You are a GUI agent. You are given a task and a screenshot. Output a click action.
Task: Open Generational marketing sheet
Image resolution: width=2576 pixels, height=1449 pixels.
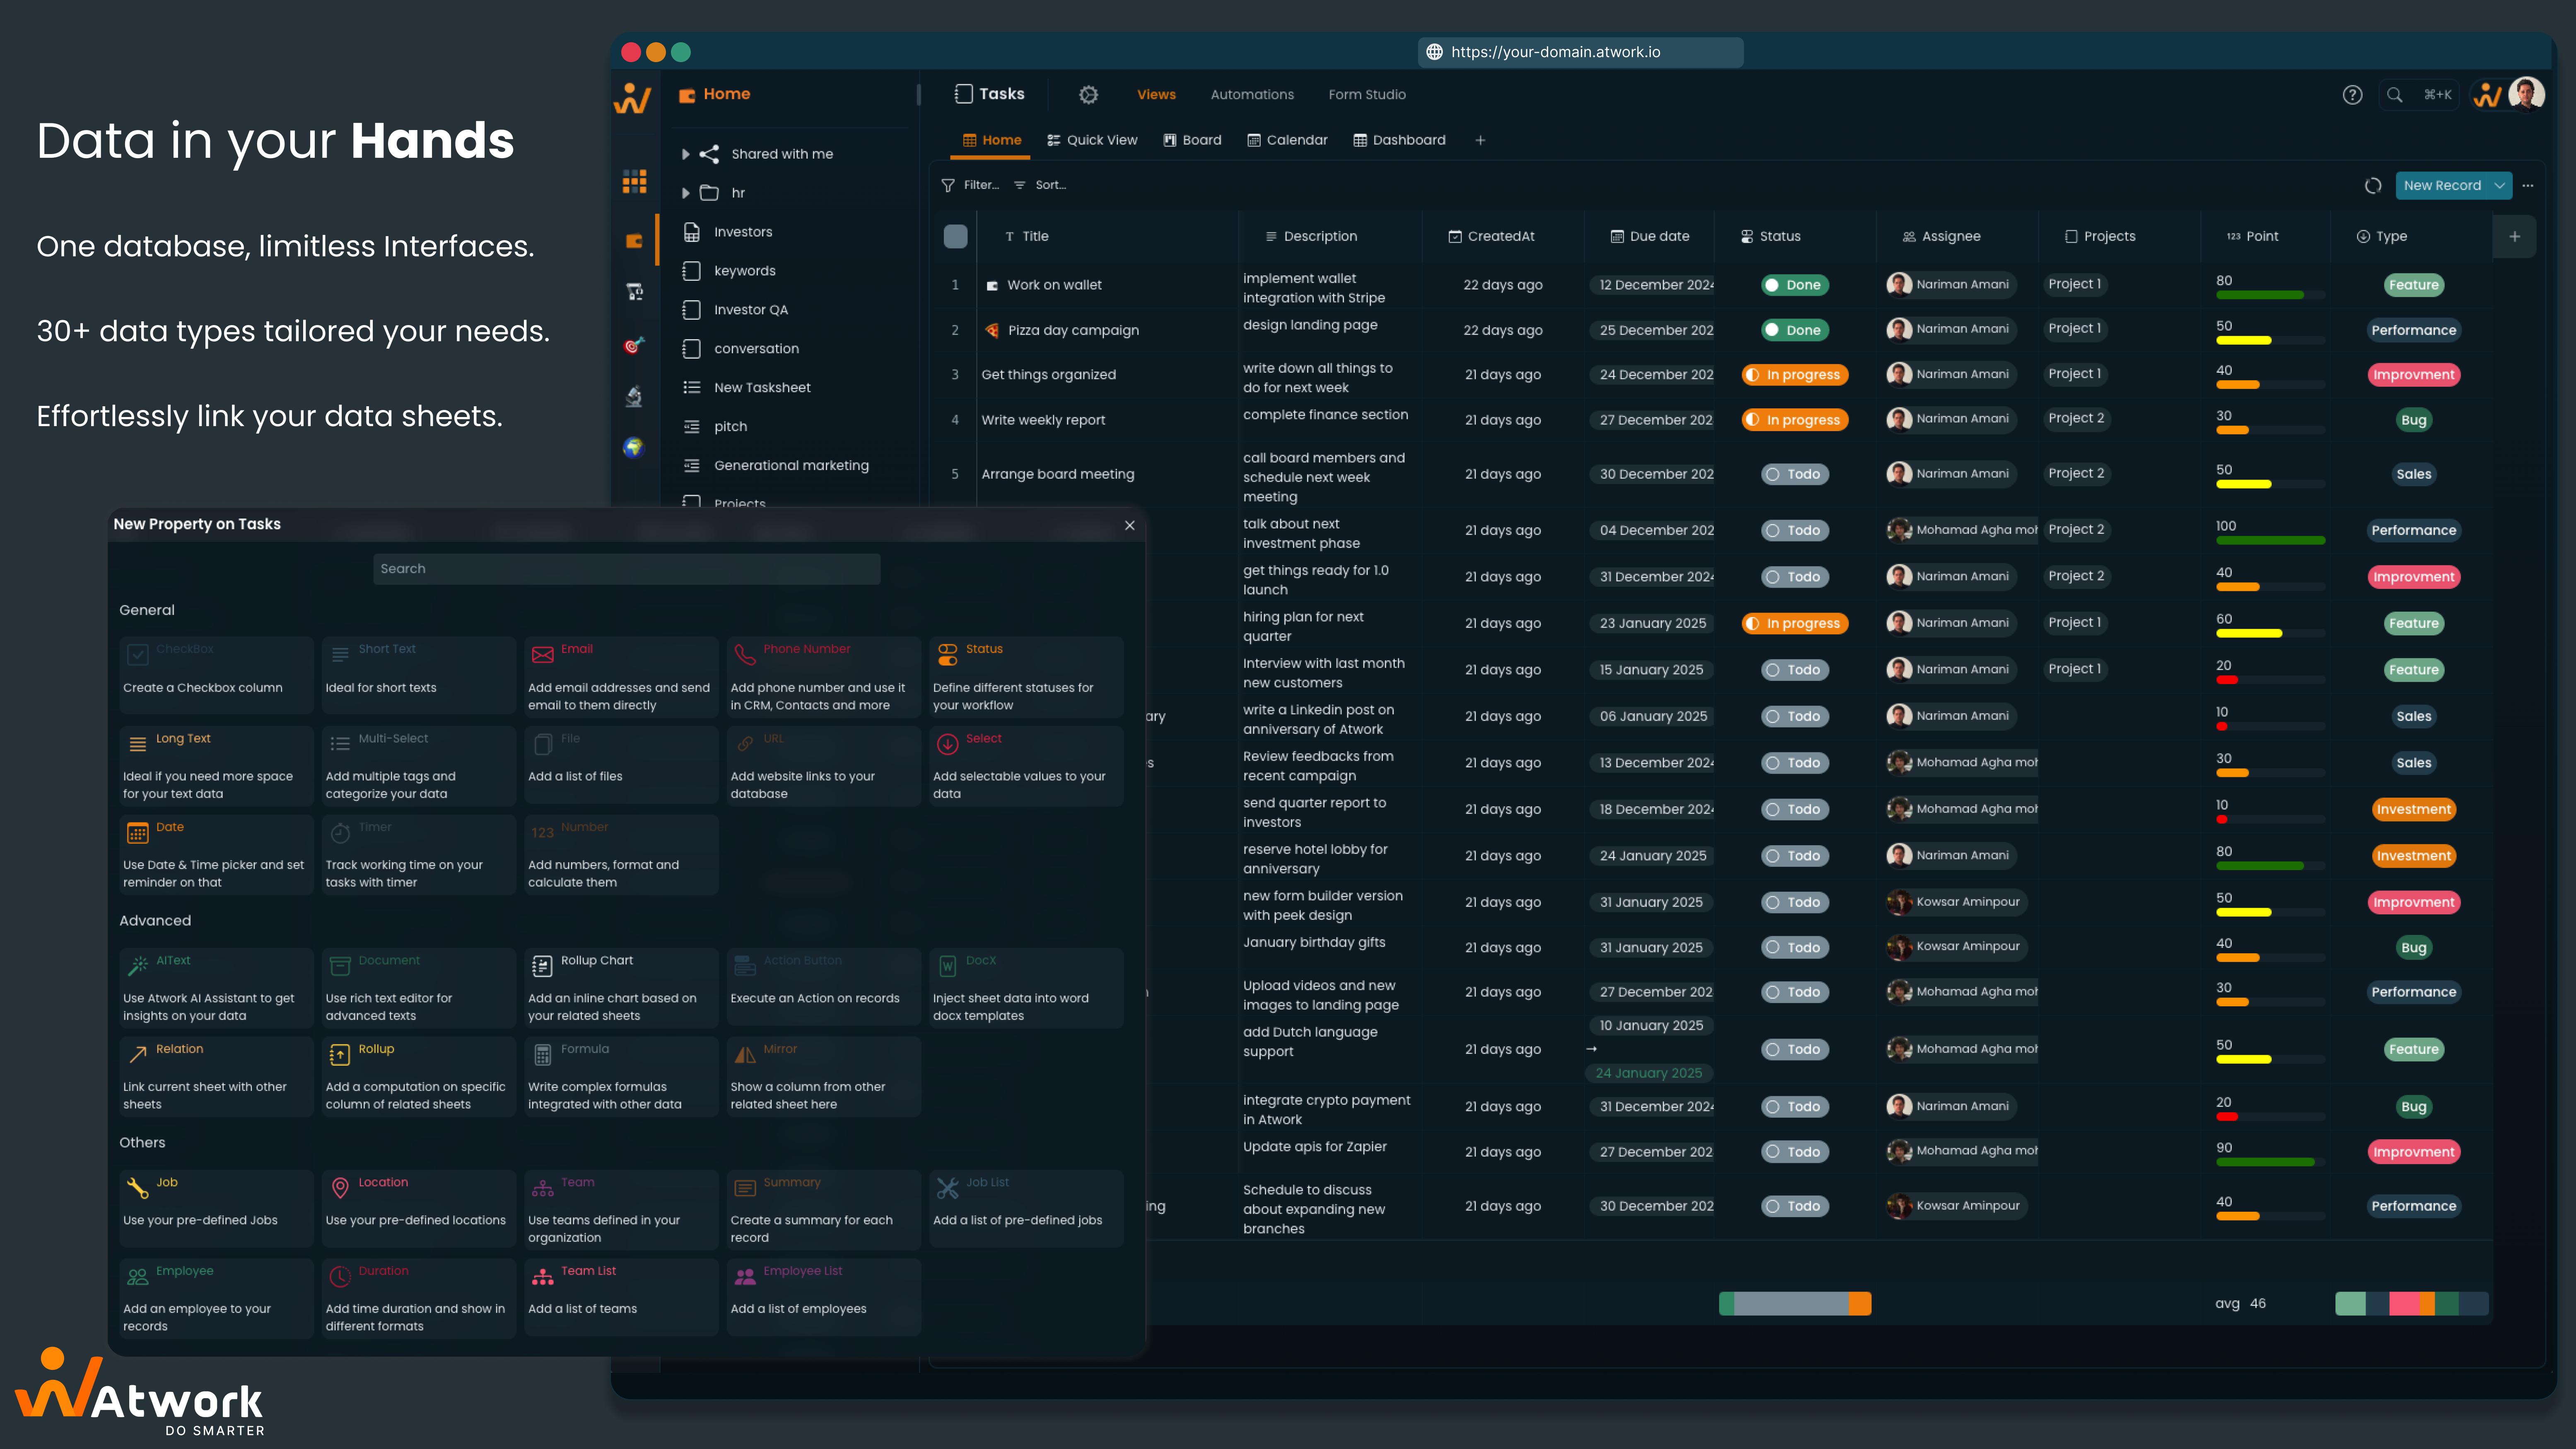point(790,465)
